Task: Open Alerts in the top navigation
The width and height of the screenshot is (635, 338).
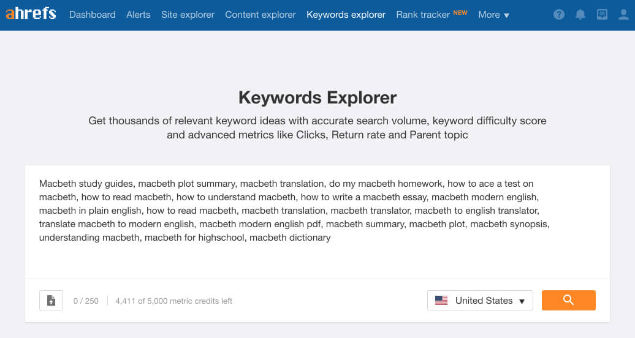Action: tap(138, 15)
